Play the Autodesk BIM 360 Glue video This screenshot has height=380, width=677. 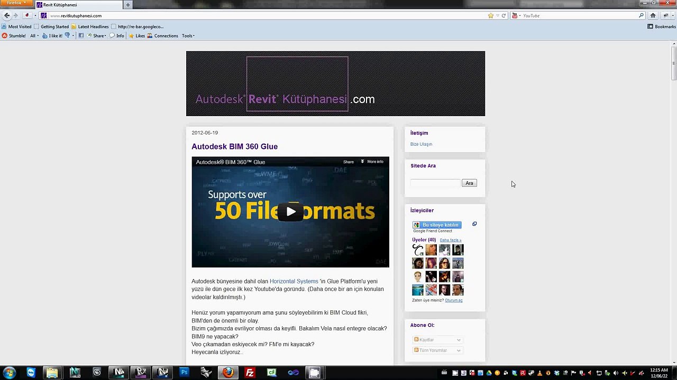tap(290, 212)
